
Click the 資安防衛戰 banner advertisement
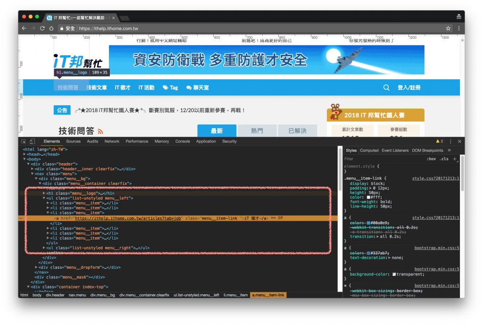click(266, 60)
